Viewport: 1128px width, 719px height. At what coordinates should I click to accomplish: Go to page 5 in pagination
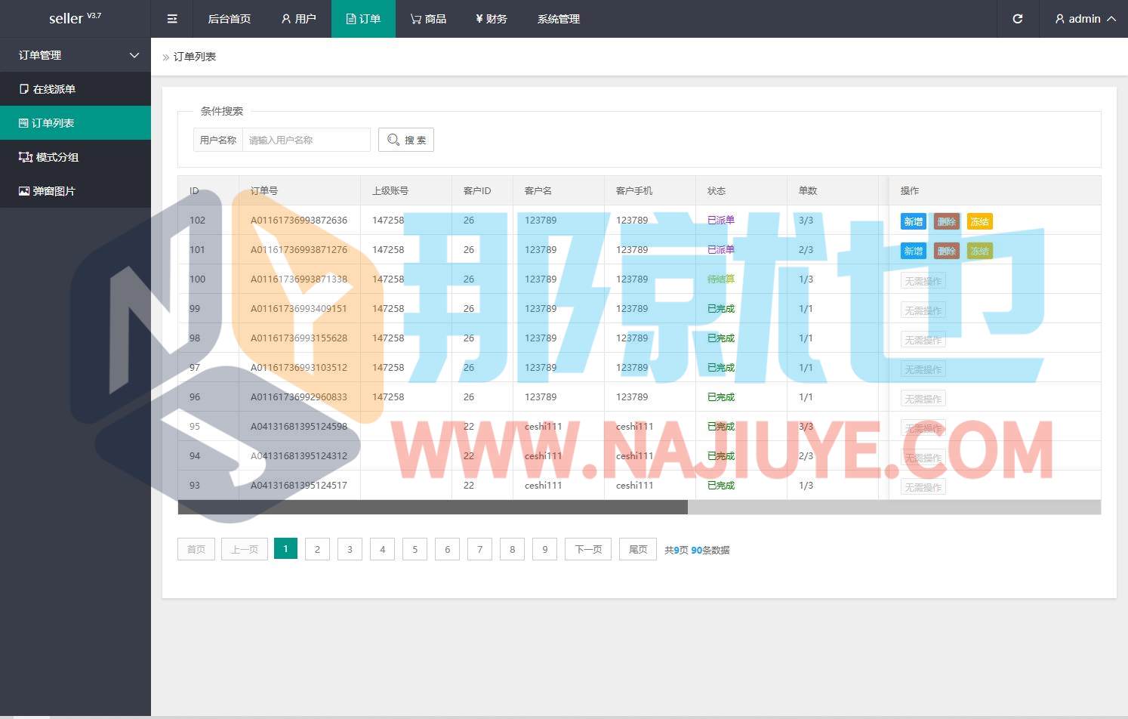(x=415, y=549)
